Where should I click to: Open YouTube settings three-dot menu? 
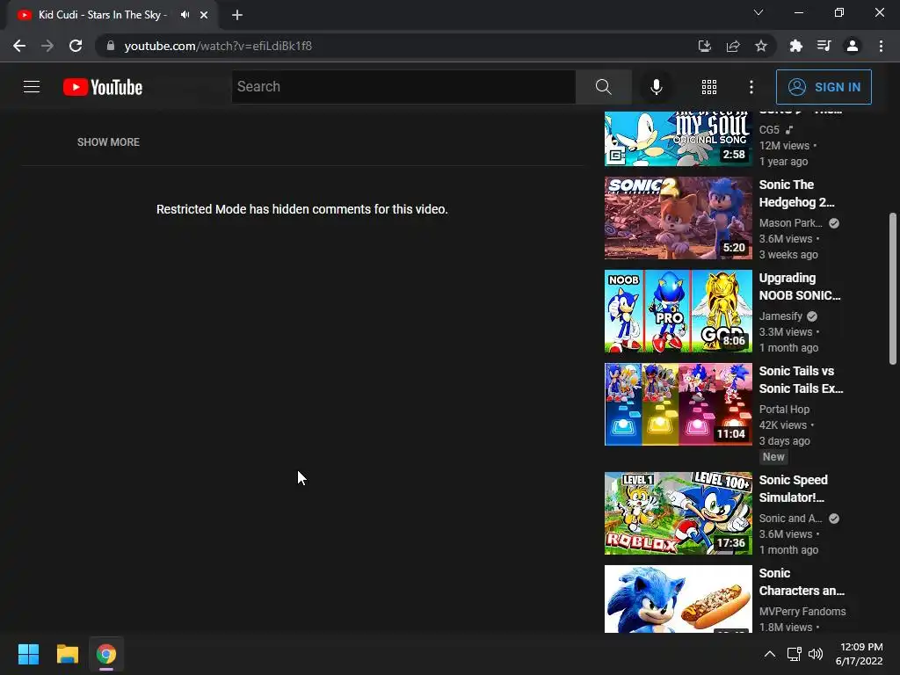coord(751,87)
